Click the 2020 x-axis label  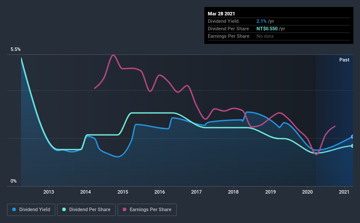point(307,192)
